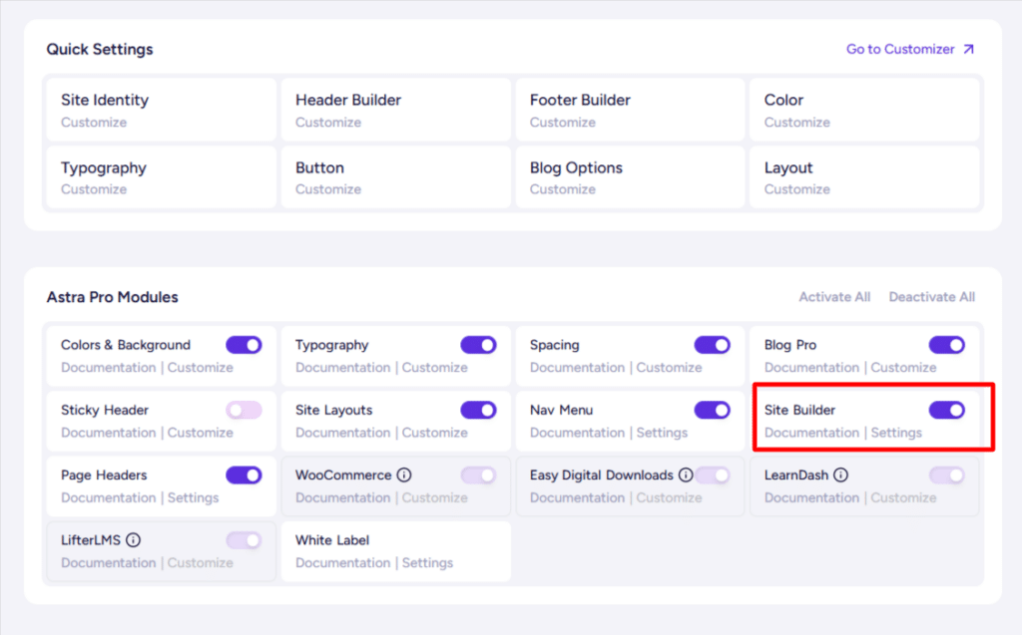Open Spacing Documentation link
The width and height of the screenshot is (1022, 635).
click(577, 367)
